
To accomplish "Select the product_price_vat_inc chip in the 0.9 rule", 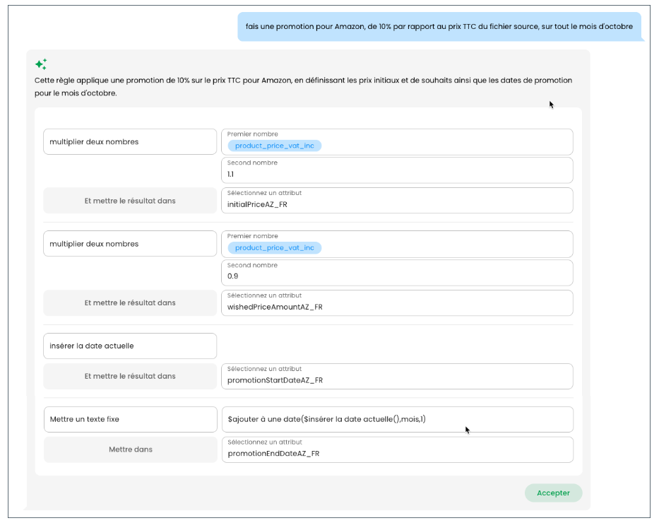I will (x=274, y=248).
